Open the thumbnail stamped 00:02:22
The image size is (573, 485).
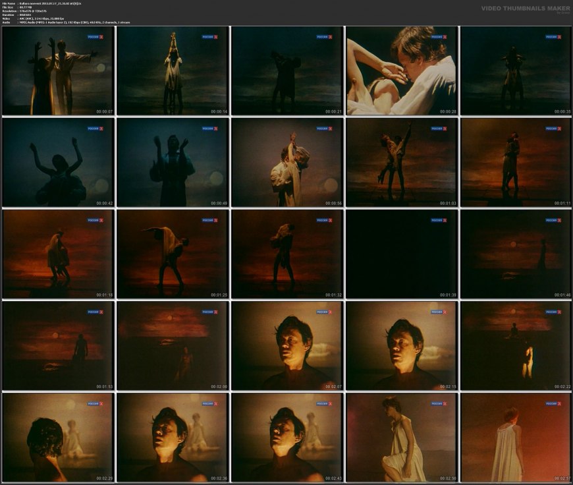pos(516,346)
